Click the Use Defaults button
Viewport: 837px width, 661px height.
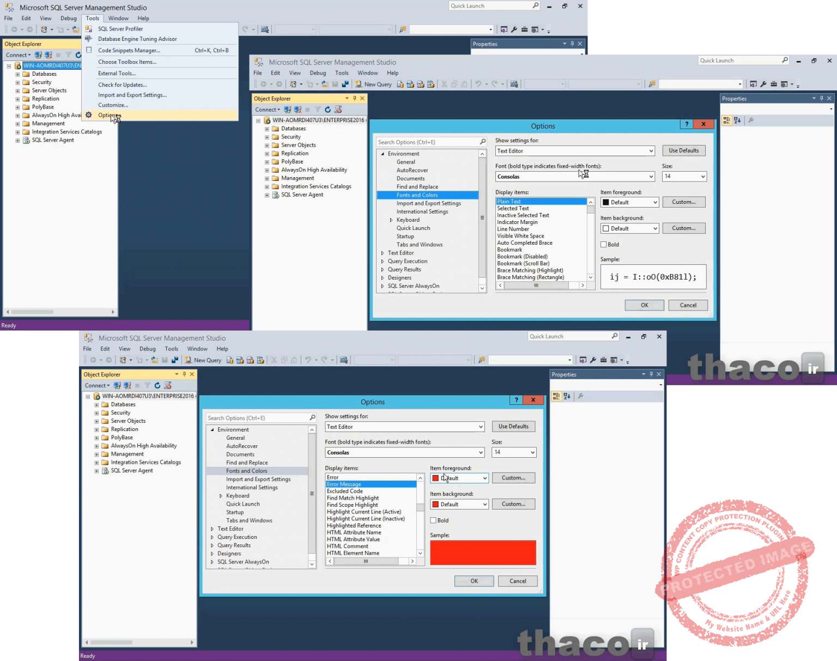pos(683,150)
